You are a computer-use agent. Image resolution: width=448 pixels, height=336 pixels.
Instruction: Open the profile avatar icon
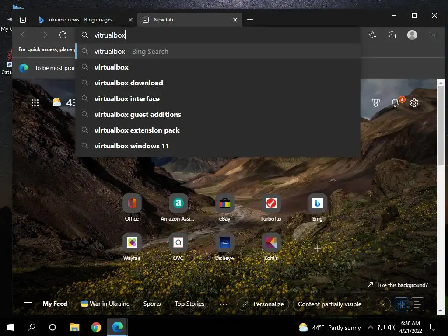click(412, 35)
